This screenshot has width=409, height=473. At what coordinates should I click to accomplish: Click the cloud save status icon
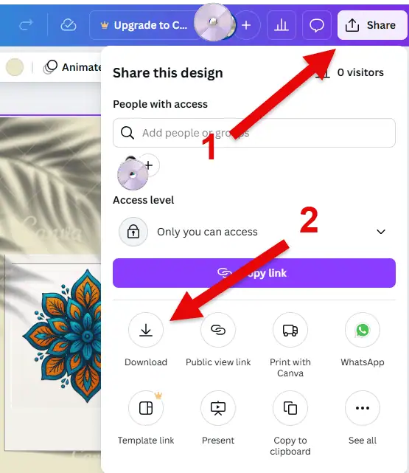pos(68,25)
